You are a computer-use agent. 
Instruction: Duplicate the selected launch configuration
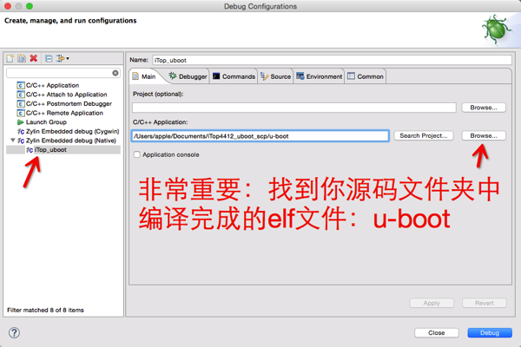(22, 59)
